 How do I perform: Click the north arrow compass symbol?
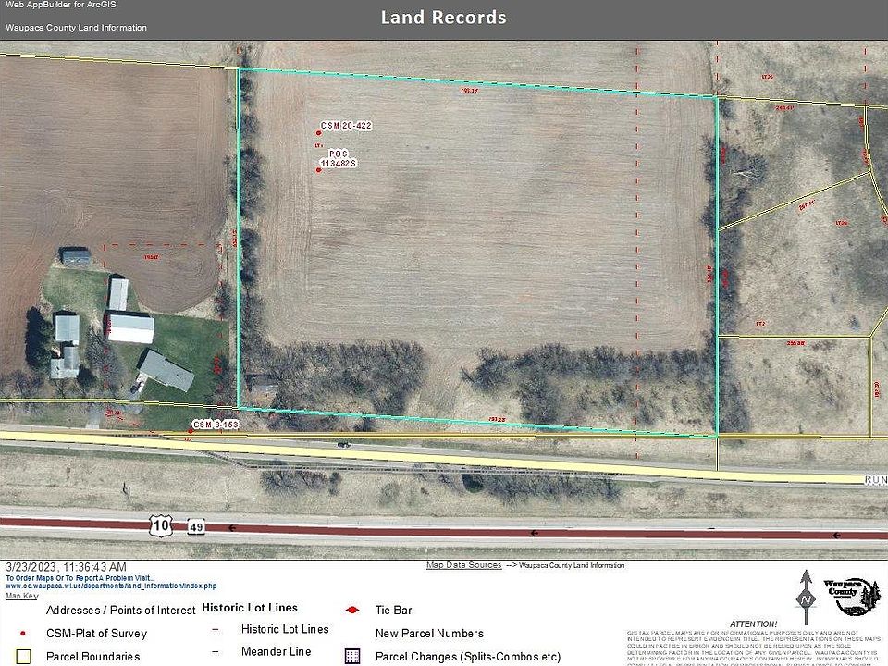(806, 597)
